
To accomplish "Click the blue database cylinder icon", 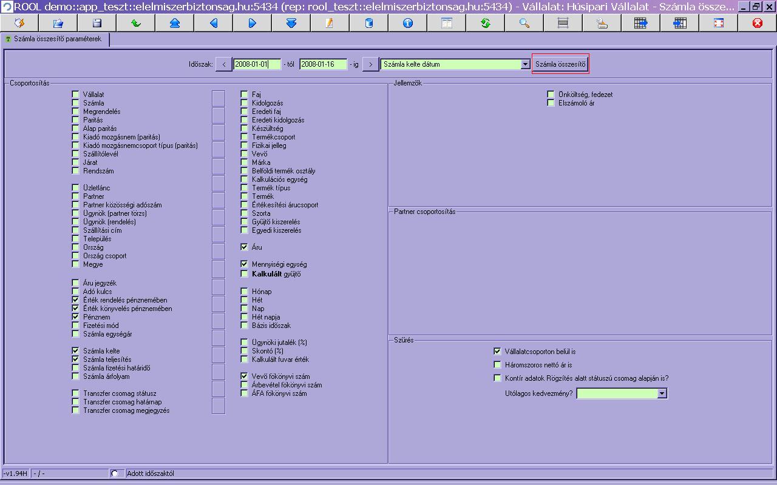I will tap(369, 23).
